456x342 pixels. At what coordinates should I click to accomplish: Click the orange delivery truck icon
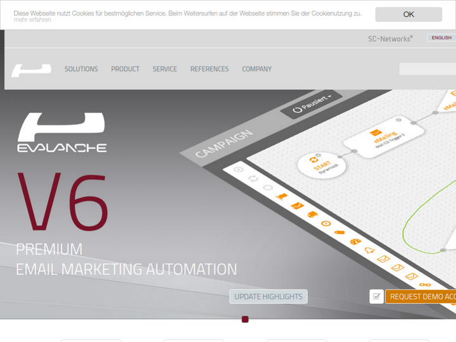coord(312,215)
